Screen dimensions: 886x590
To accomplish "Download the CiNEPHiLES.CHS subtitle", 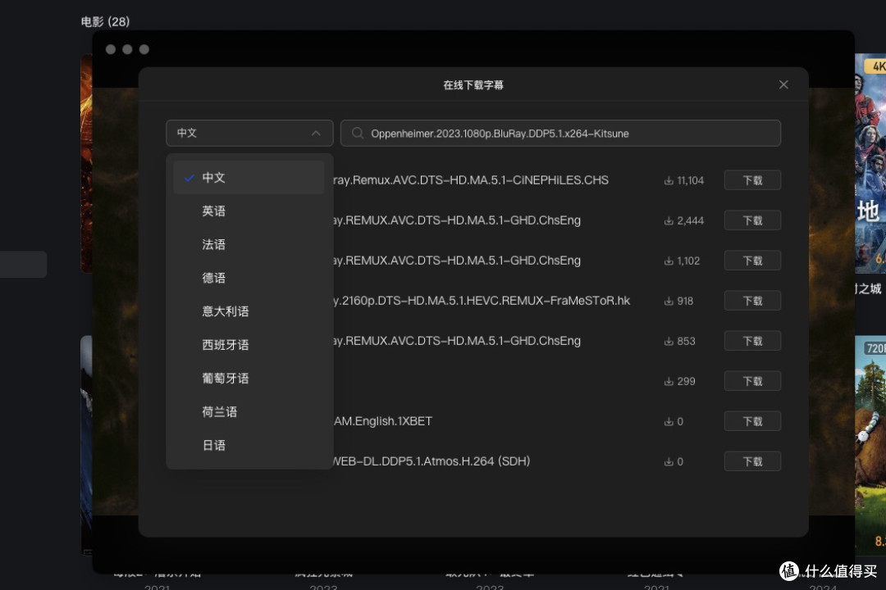I will click(752, 180).
